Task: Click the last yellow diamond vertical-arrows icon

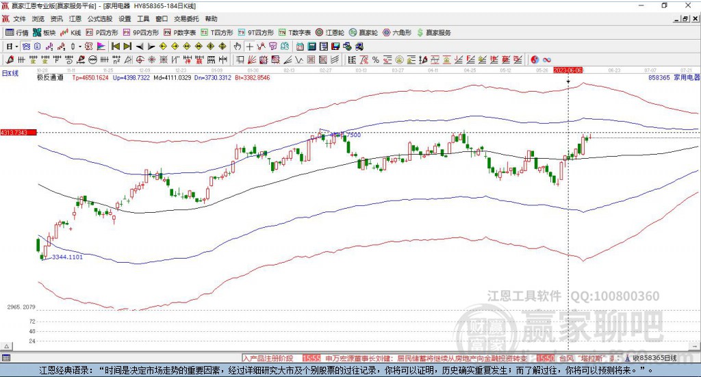Action: 222,46
